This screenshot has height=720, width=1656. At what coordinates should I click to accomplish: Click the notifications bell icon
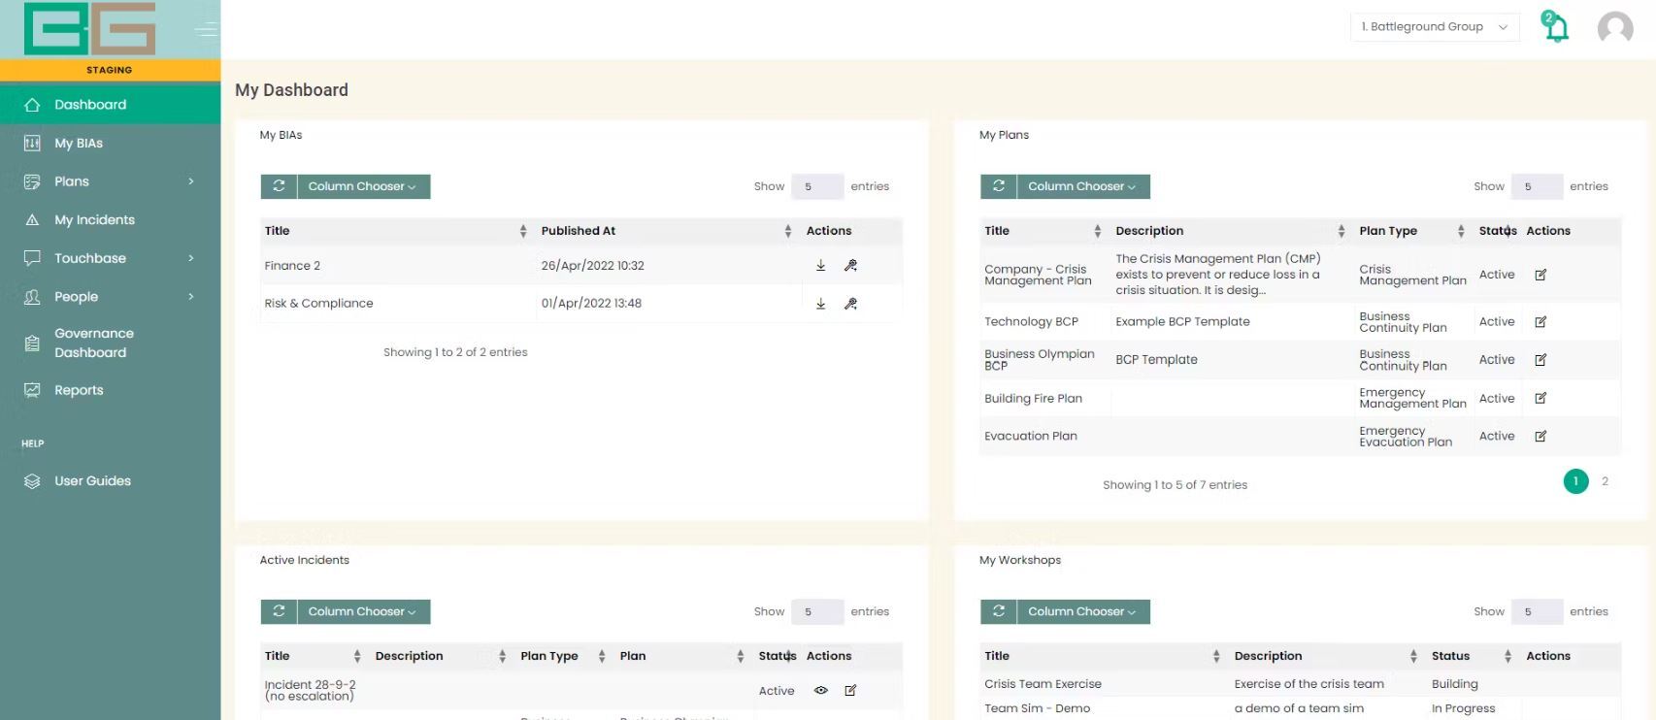pos(1556,27)
